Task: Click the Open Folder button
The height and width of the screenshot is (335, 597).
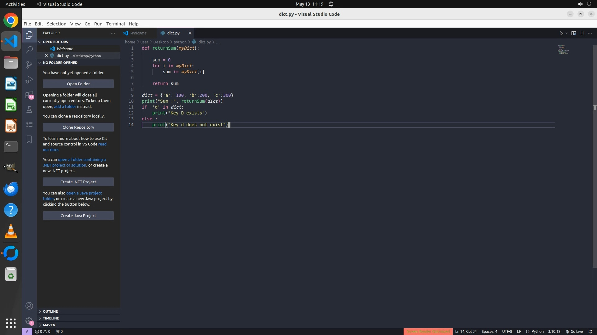Action: pos(78,84)
